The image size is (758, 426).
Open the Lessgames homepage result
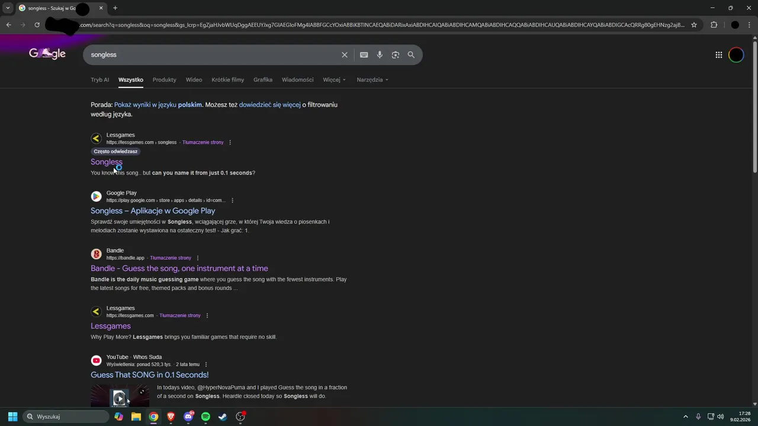(111, 326)
